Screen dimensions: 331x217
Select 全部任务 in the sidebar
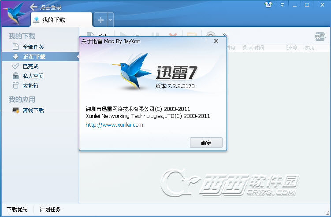(40, 47)
